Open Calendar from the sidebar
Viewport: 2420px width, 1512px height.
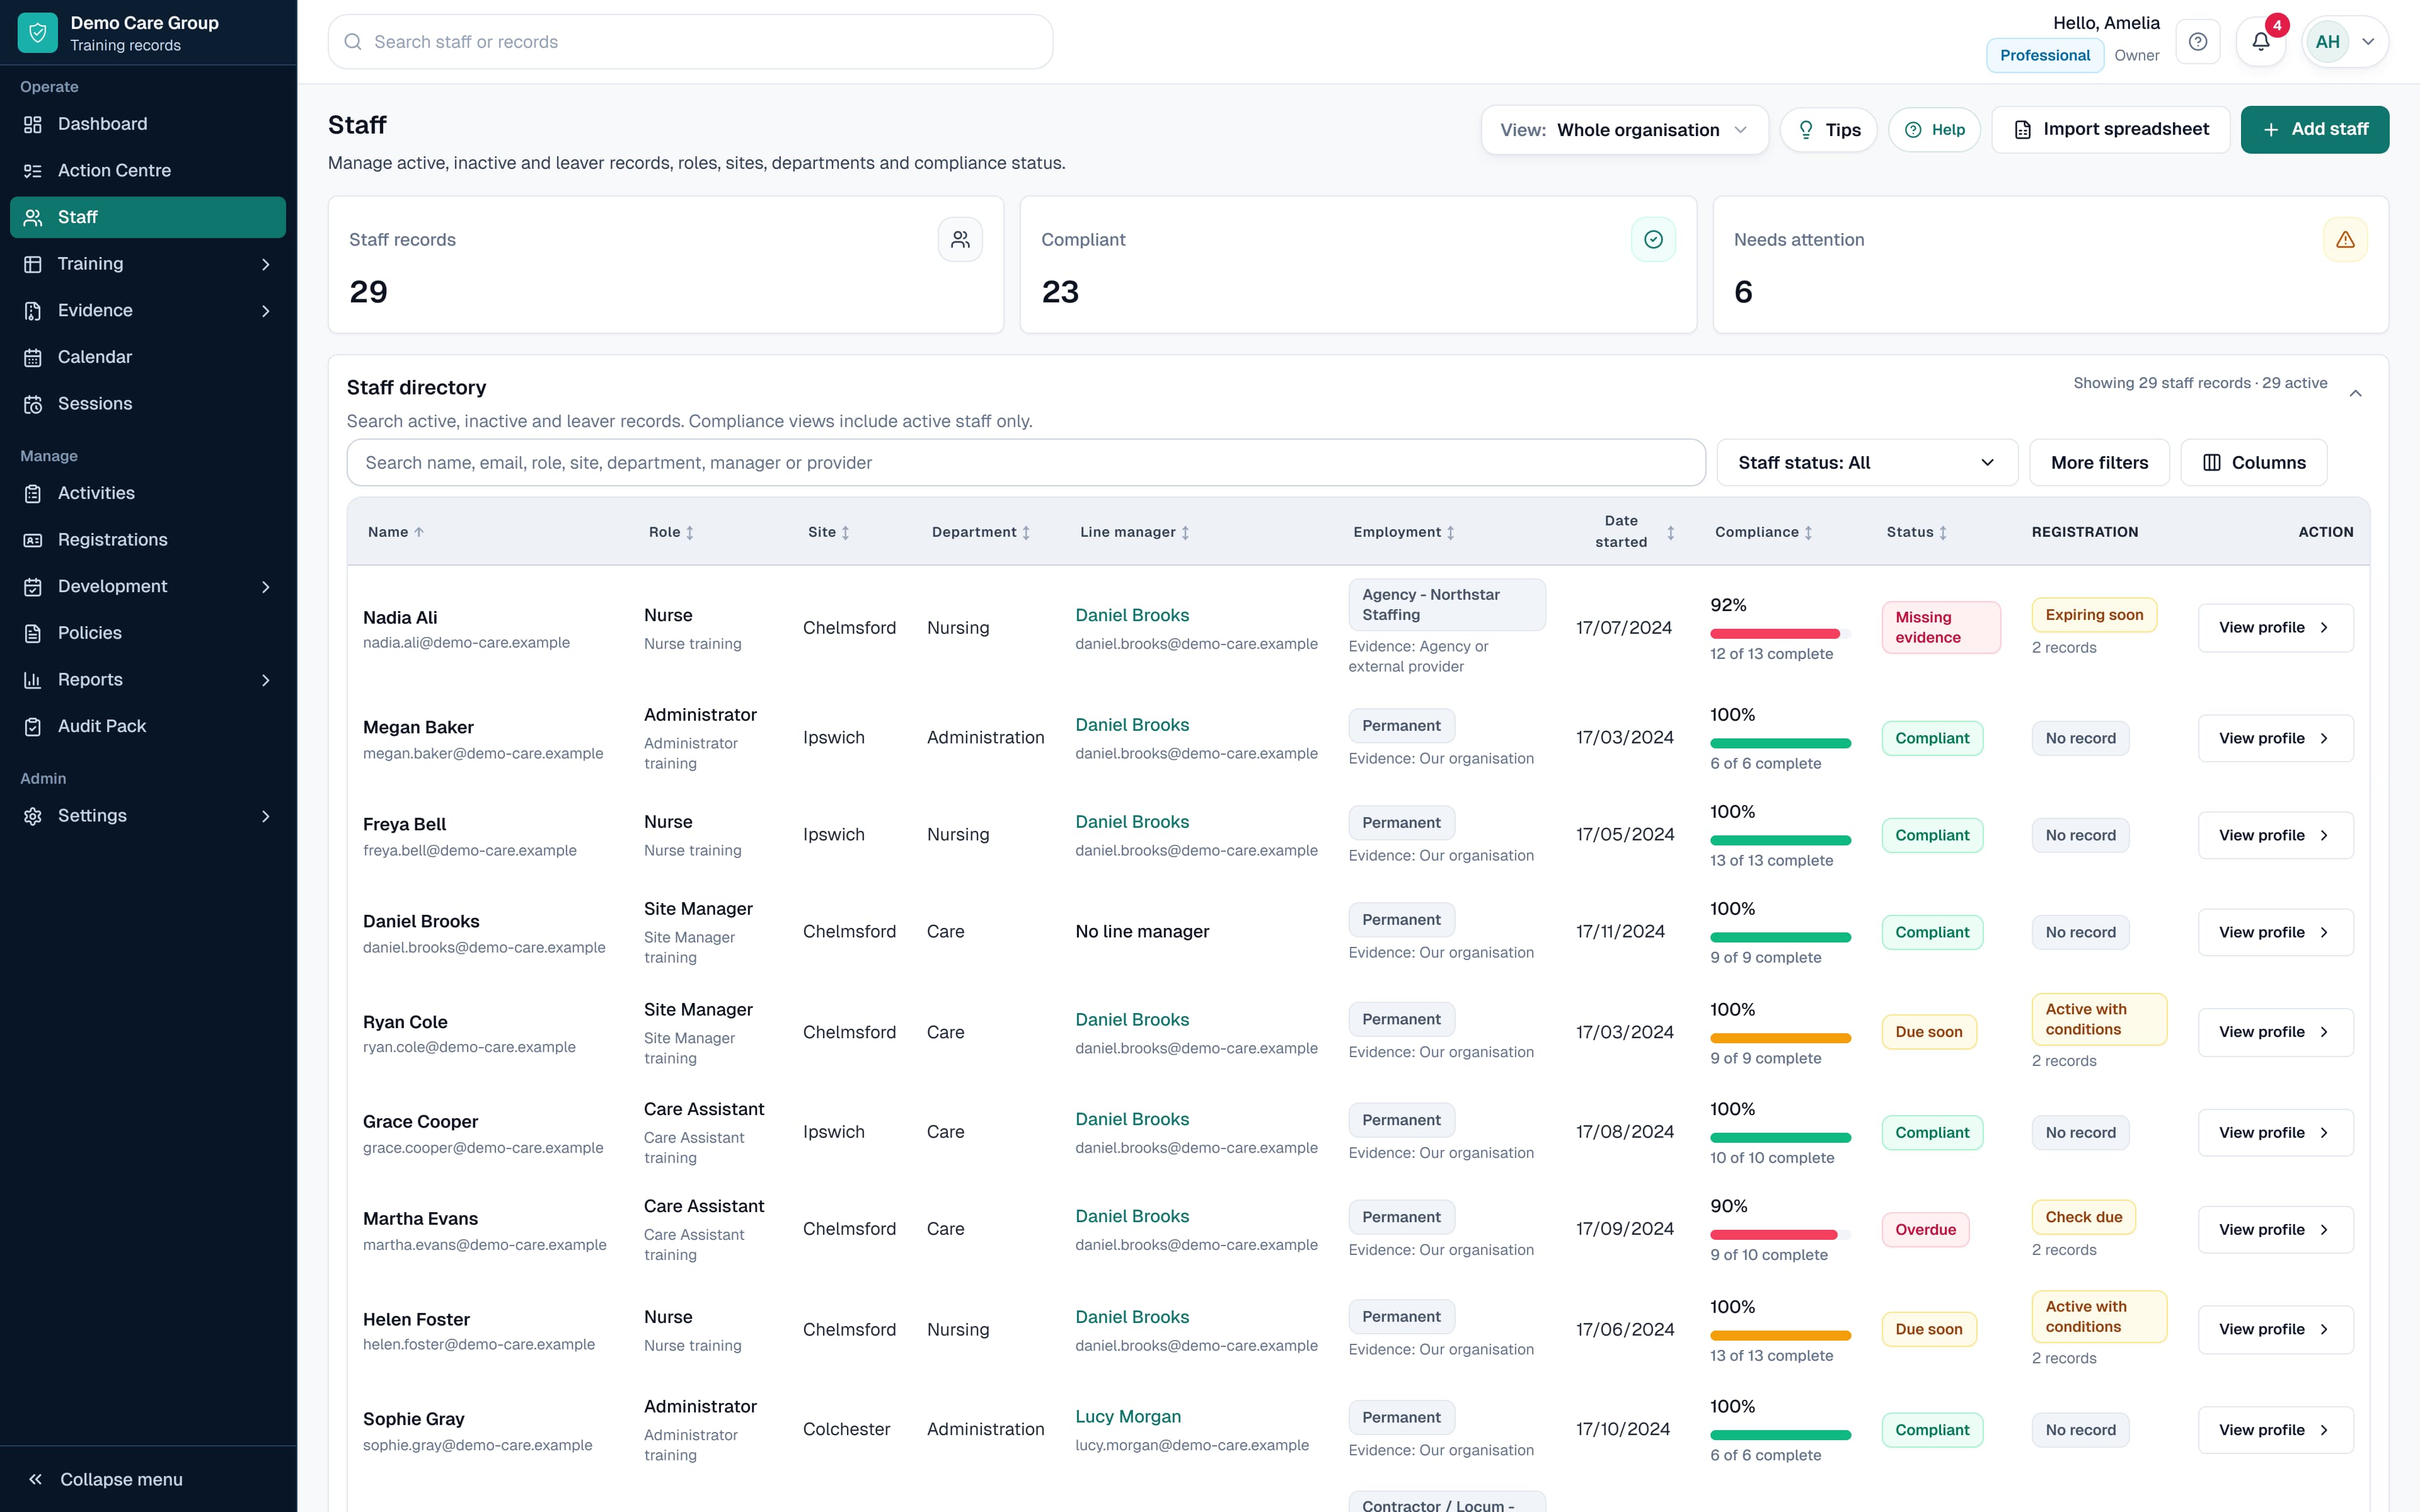click(148, 357)
